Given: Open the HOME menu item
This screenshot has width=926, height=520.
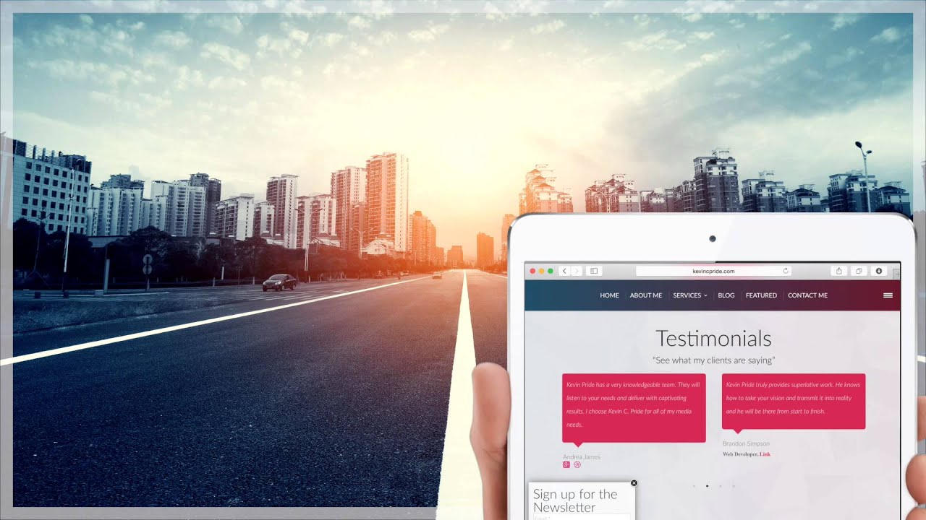Looking at the screenshot, I should click(x=609, y=295).
